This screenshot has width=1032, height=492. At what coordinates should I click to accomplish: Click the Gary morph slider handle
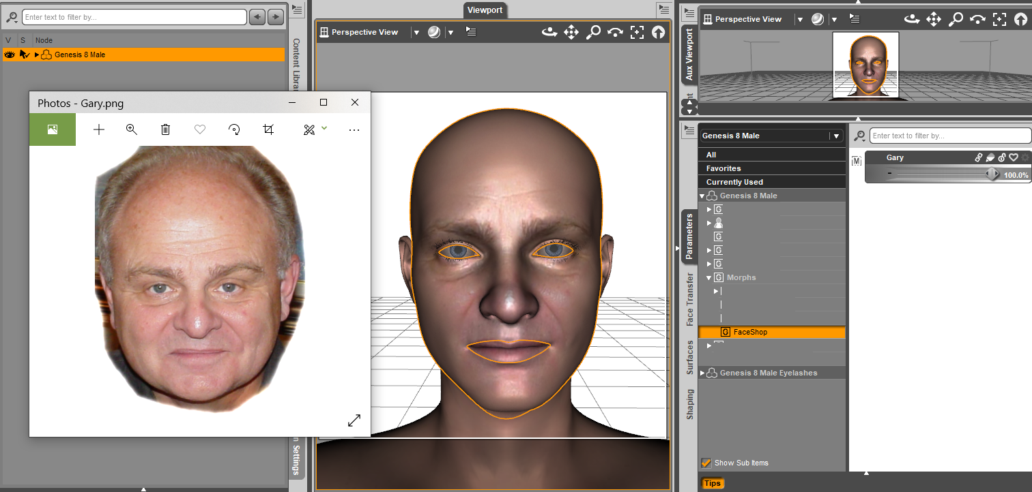(992, 174)
